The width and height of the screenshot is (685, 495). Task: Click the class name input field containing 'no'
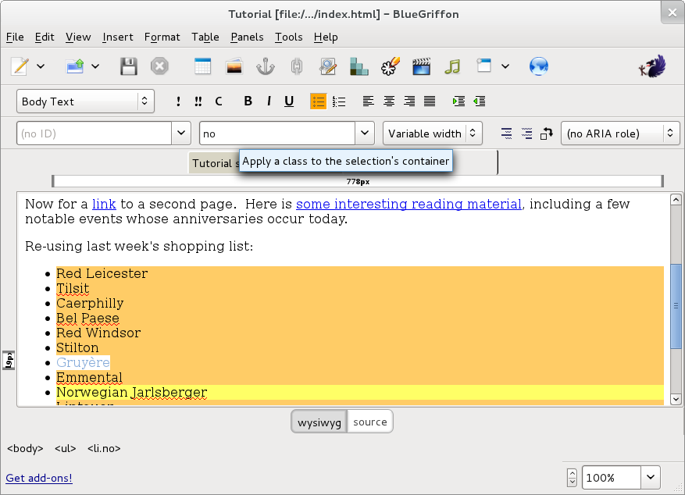(x=277, y=134)
